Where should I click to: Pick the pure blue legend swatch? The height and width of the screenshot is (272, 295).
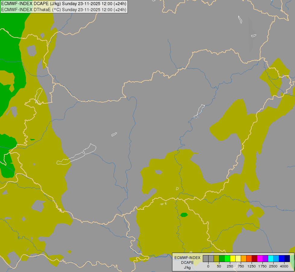click(x=282, y=258)
